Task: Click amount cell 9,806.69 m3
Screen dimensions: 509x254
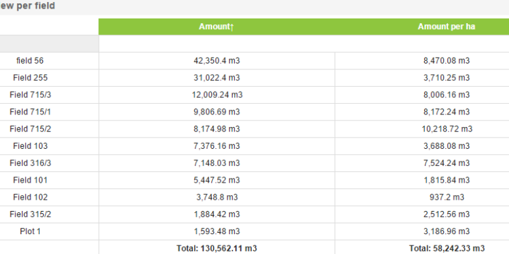Action: pos(217,112)
